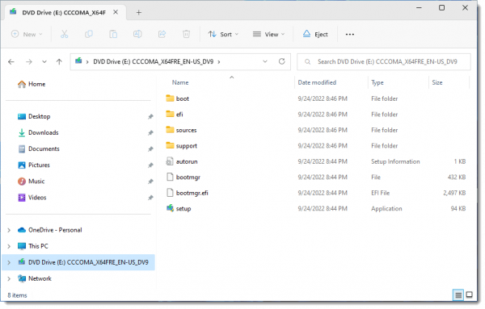Open Pictures in quick access
Screen dimensions: 485x309
point(34,165)
